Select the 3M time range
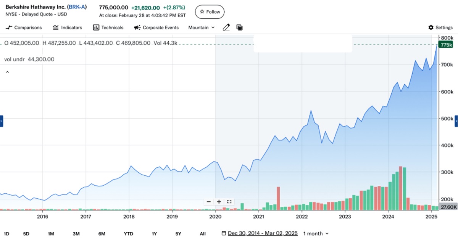Image resolution: width=458 pixels, height=241 pixels. click(x=76, y=233)
